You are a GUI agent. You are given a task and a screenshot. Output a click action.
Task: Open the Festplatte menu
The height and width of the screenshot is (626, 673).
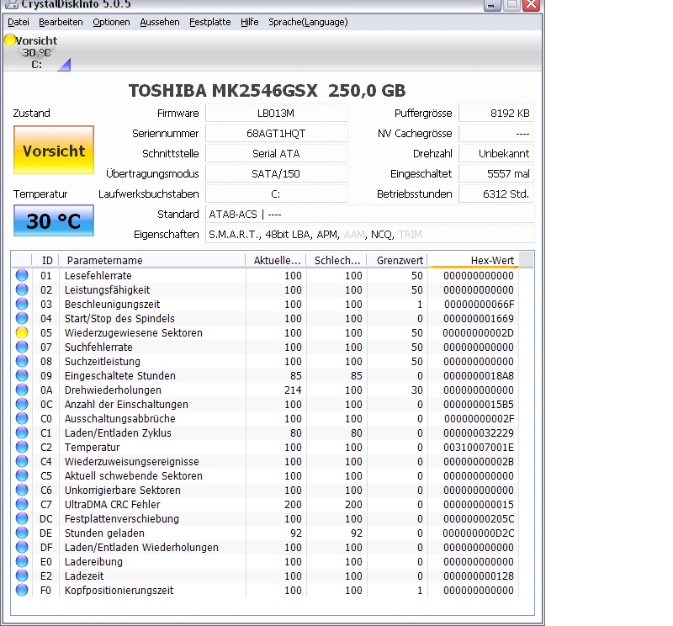(x=209, y=22)
